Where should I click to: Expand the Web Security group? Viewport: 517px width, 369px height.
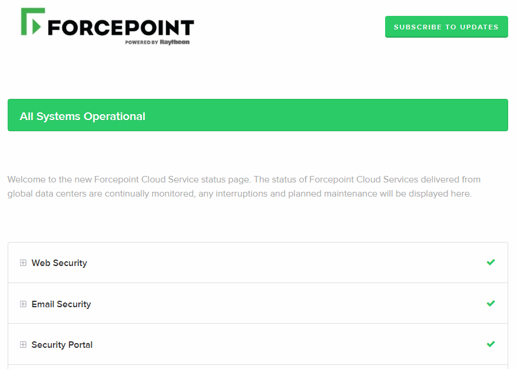(23, 263)
